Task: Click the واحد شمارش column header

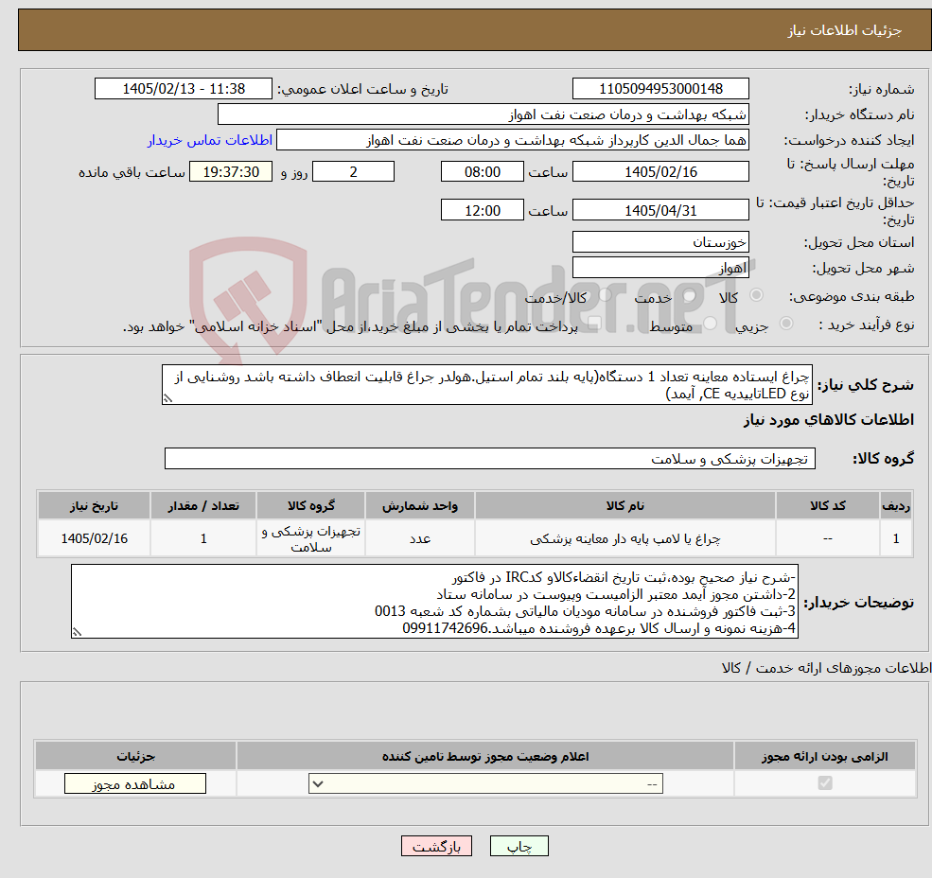Action: (x=420, y=505)
